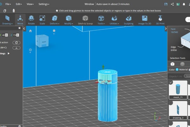Click the blue Color swatch
Viewport: 190px width, 127px height.
[177, 70]
